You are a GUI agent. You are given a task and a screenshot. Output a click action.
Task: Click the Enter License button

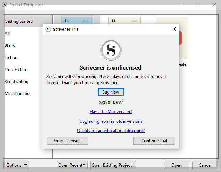coord(67,140)
